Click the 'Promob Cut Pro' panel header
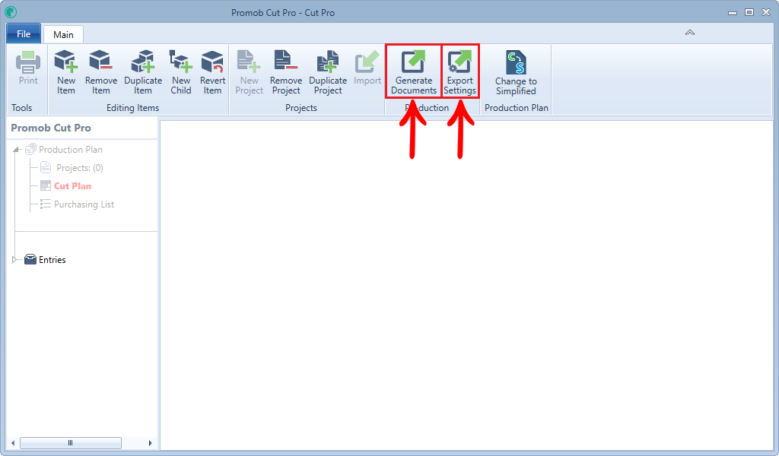Image resolution: width=779 pixels, height=456 pixels. (x=51, y=128)
